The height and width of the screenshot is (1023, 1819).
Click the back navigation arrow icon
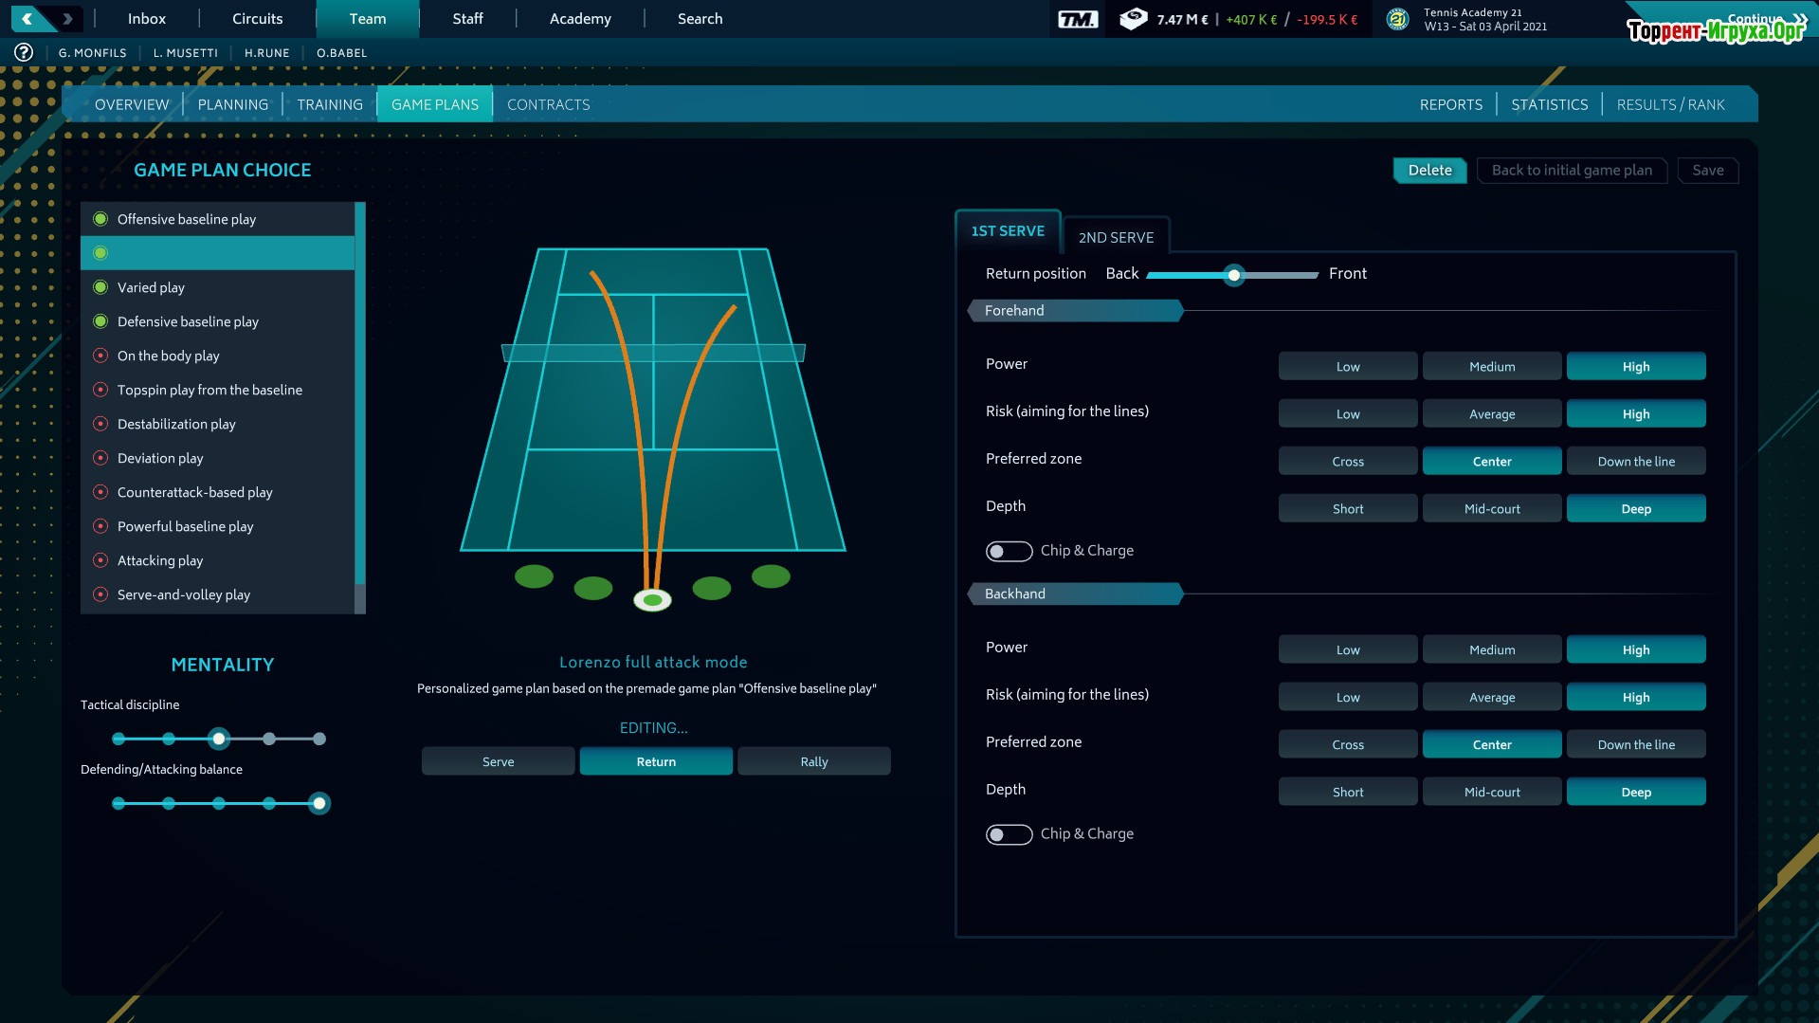(x=28, y=18)
